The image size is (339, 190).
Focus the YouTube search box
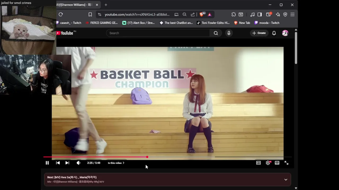[158, 33]
